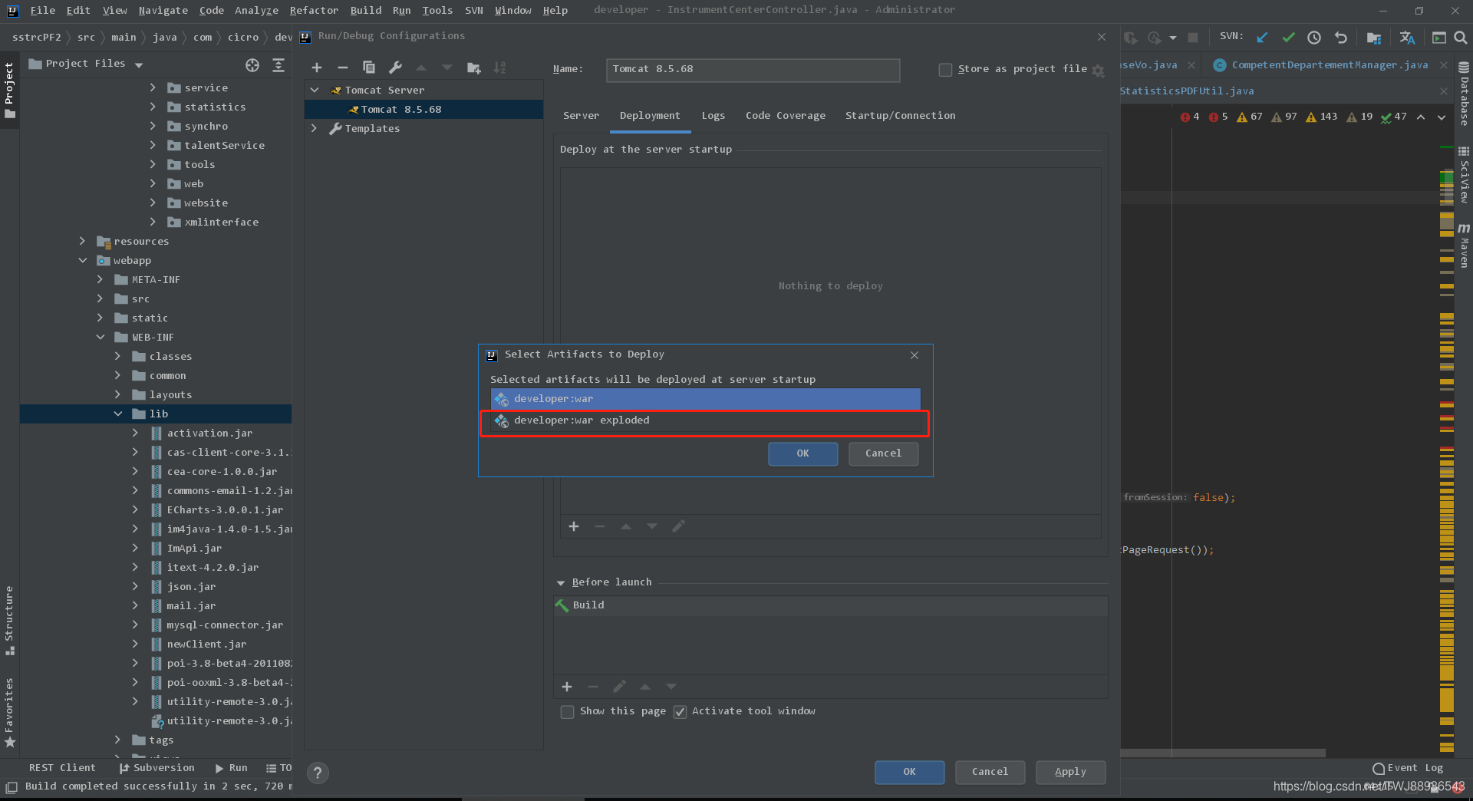
Task: Expand resources folder in project tree
Action: 83,241
